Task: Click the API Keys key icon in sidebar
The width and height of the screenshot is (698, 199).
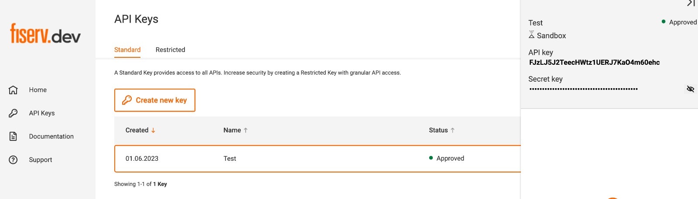Action: 13,113
